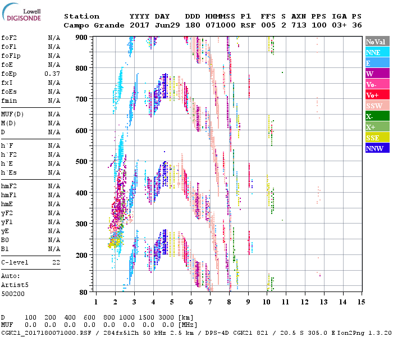Click the h`F2 parameter label
Viewport: 393px width, 337px height.
pyautogui.click(x=9, y=154)
